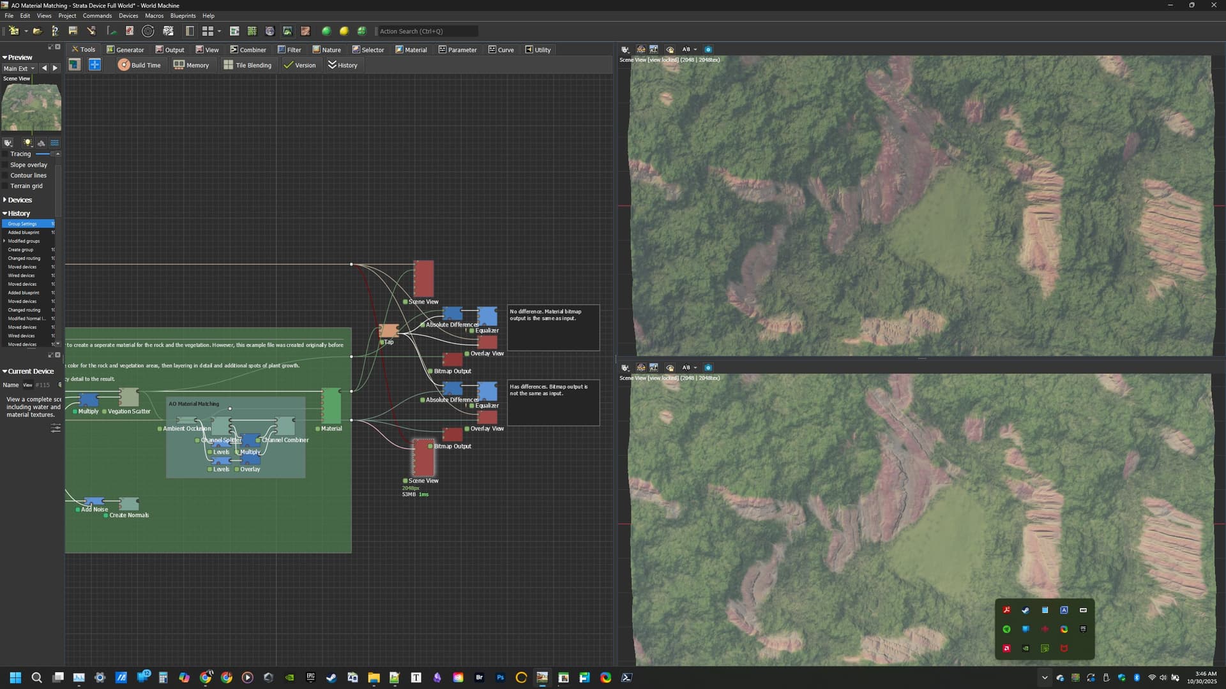Image resolution: width=1226 pixels, height=689 pixels.
Task: Enable the Slope overlay checkbox
Action: [6, 165]
